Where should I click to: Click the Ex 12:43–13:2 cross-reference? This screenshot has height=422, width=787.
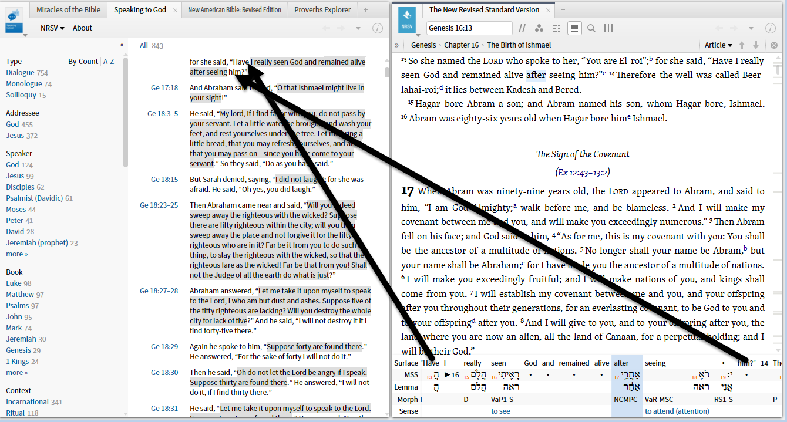pos(583,173)
